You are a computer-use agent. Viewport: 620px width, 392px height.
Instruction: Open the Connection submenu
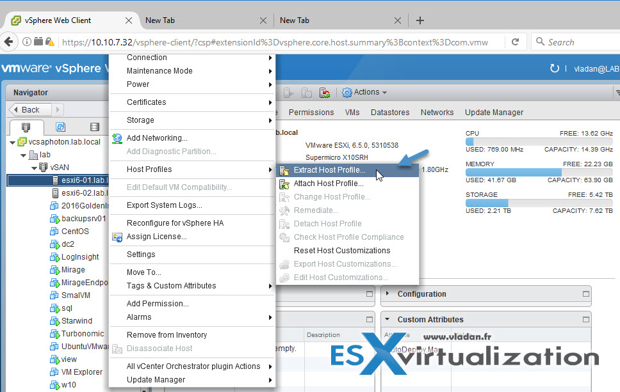point(192,58)
